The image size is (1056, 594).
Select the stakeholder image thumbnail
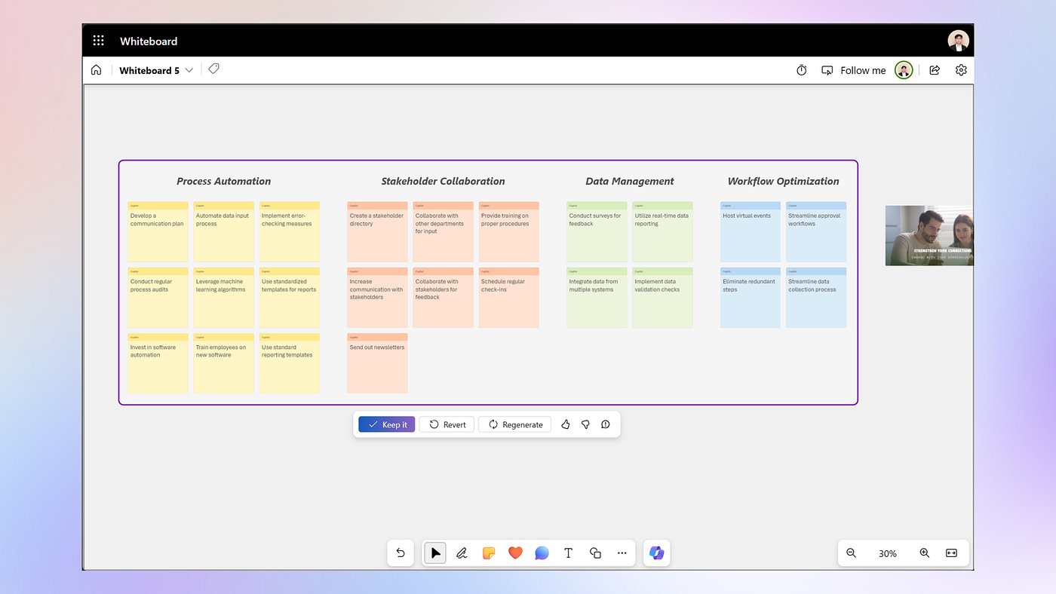(x=929, y=235)
